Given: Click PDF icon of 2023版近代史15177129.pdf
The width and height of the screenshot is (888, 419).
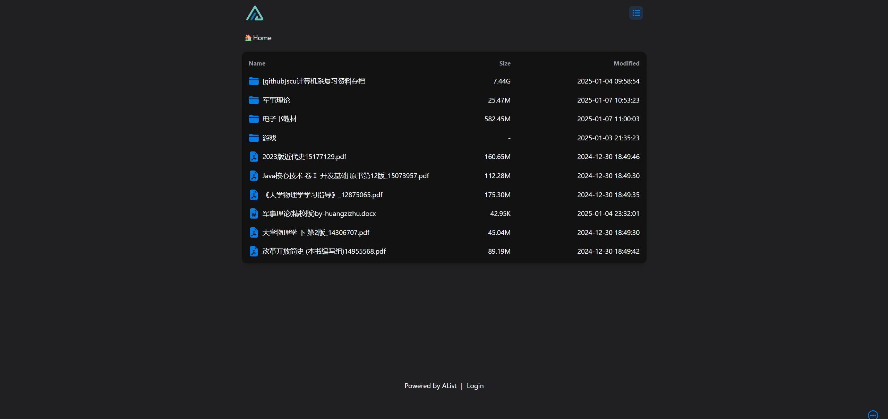Looking at the screenshot, I should pos(254,157).
